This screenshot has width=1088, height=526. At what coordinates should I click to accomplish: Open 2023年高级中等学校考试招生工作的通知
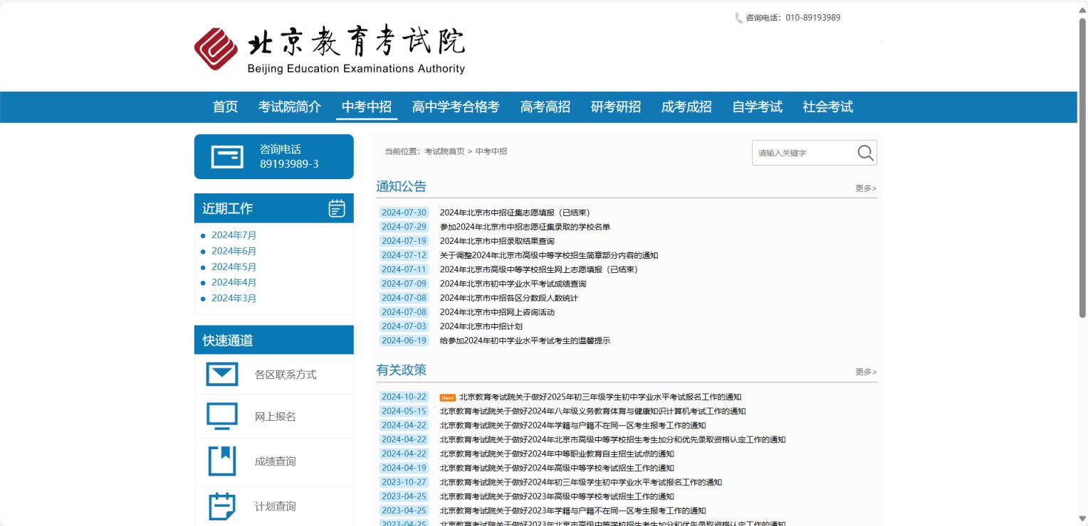tap(557, 496)
